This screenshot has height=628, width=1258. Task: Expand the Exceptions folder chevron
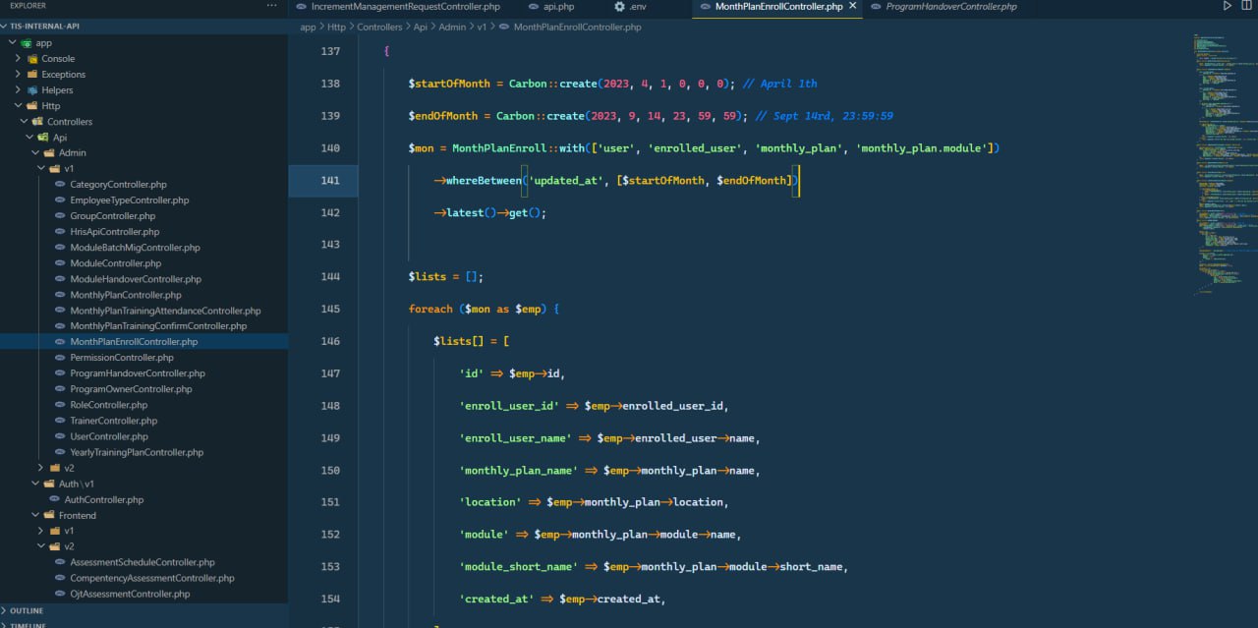tap(18, 75)
